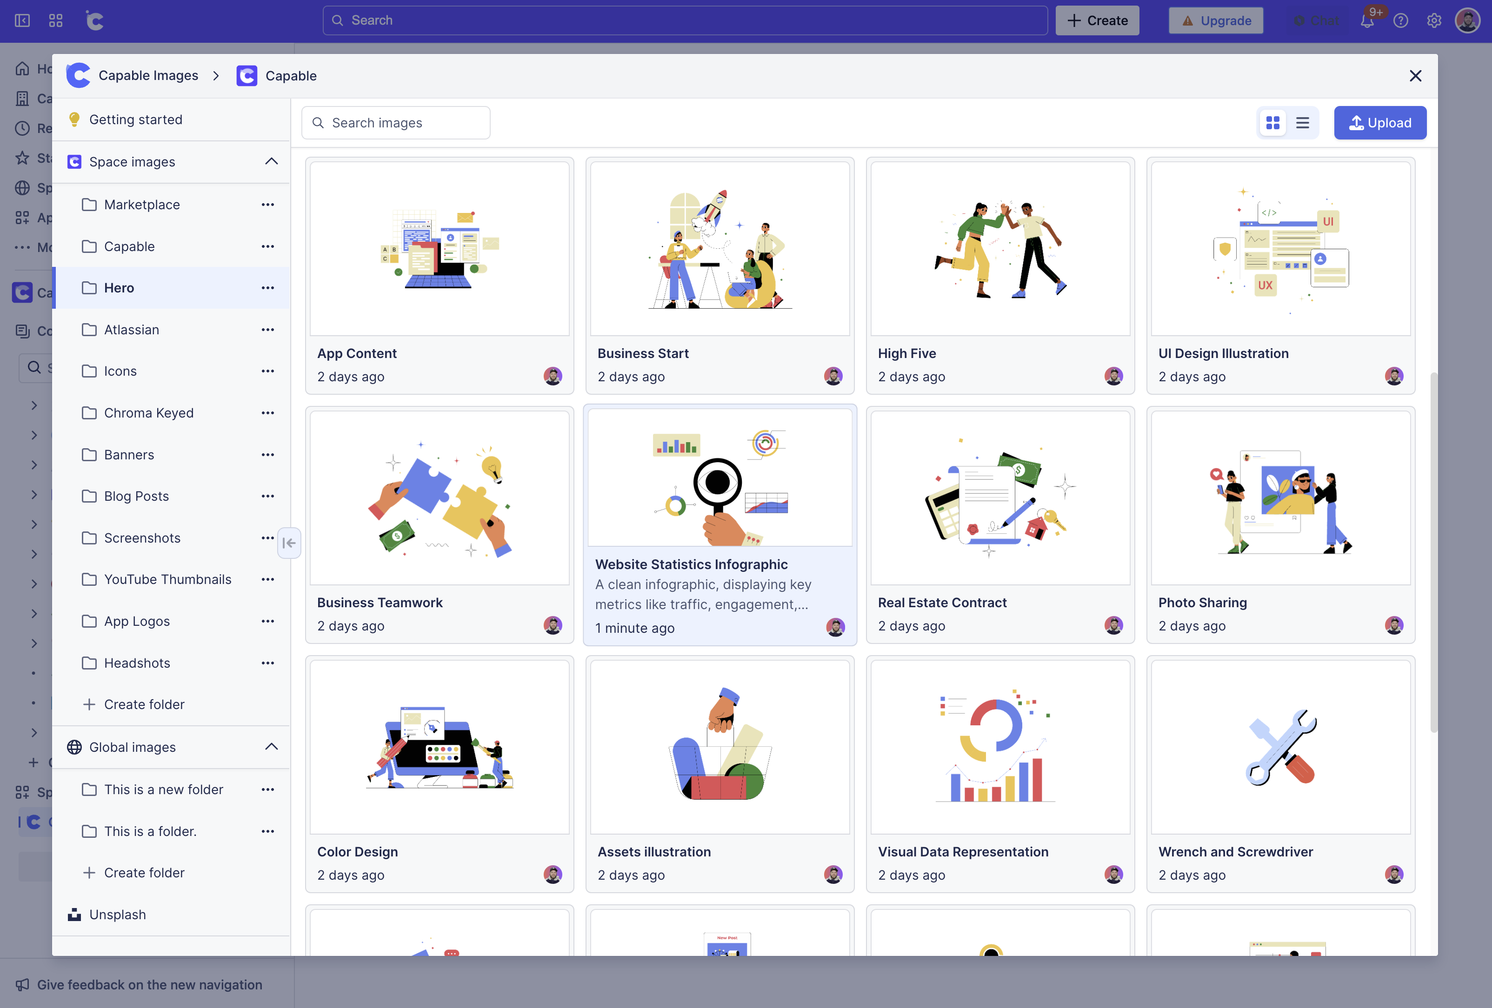This screenshot has height=1008, width=1492.
Task: Open Getting started lightbulb item
Action: pos(135,119)
